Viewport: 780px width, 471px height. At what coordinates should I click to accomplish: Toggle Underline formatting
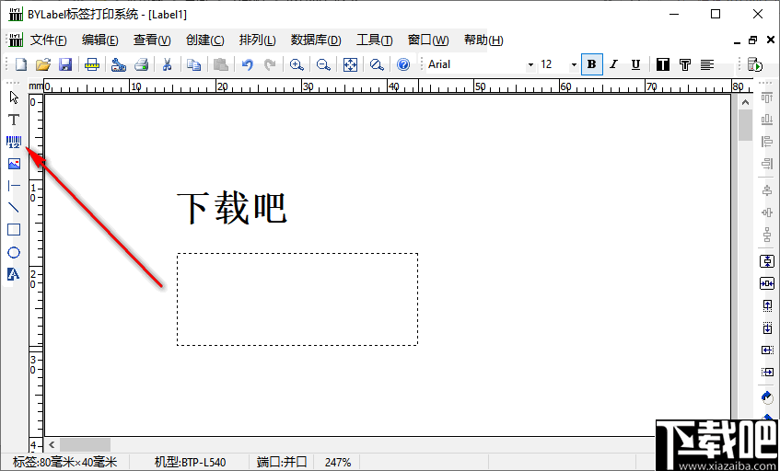(x=635, y=64)
